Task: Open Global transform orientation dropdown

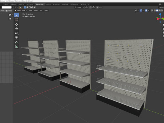Action: click(x=79, y=8)
